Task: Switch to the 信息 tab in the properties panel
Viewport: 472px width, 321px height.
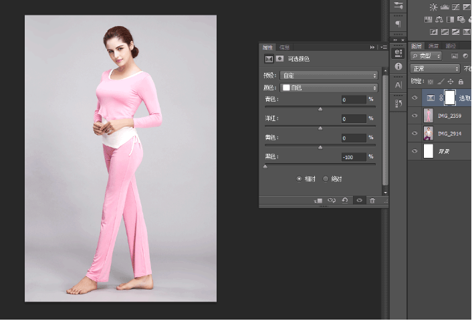Action: click(284, 47)
